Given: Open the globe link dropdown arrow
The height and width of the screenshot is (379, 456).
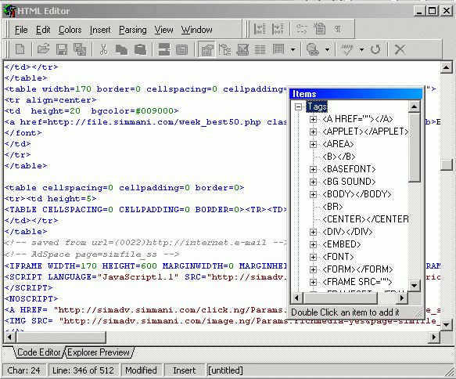Looking at the screenshot, I should point(327,50).
